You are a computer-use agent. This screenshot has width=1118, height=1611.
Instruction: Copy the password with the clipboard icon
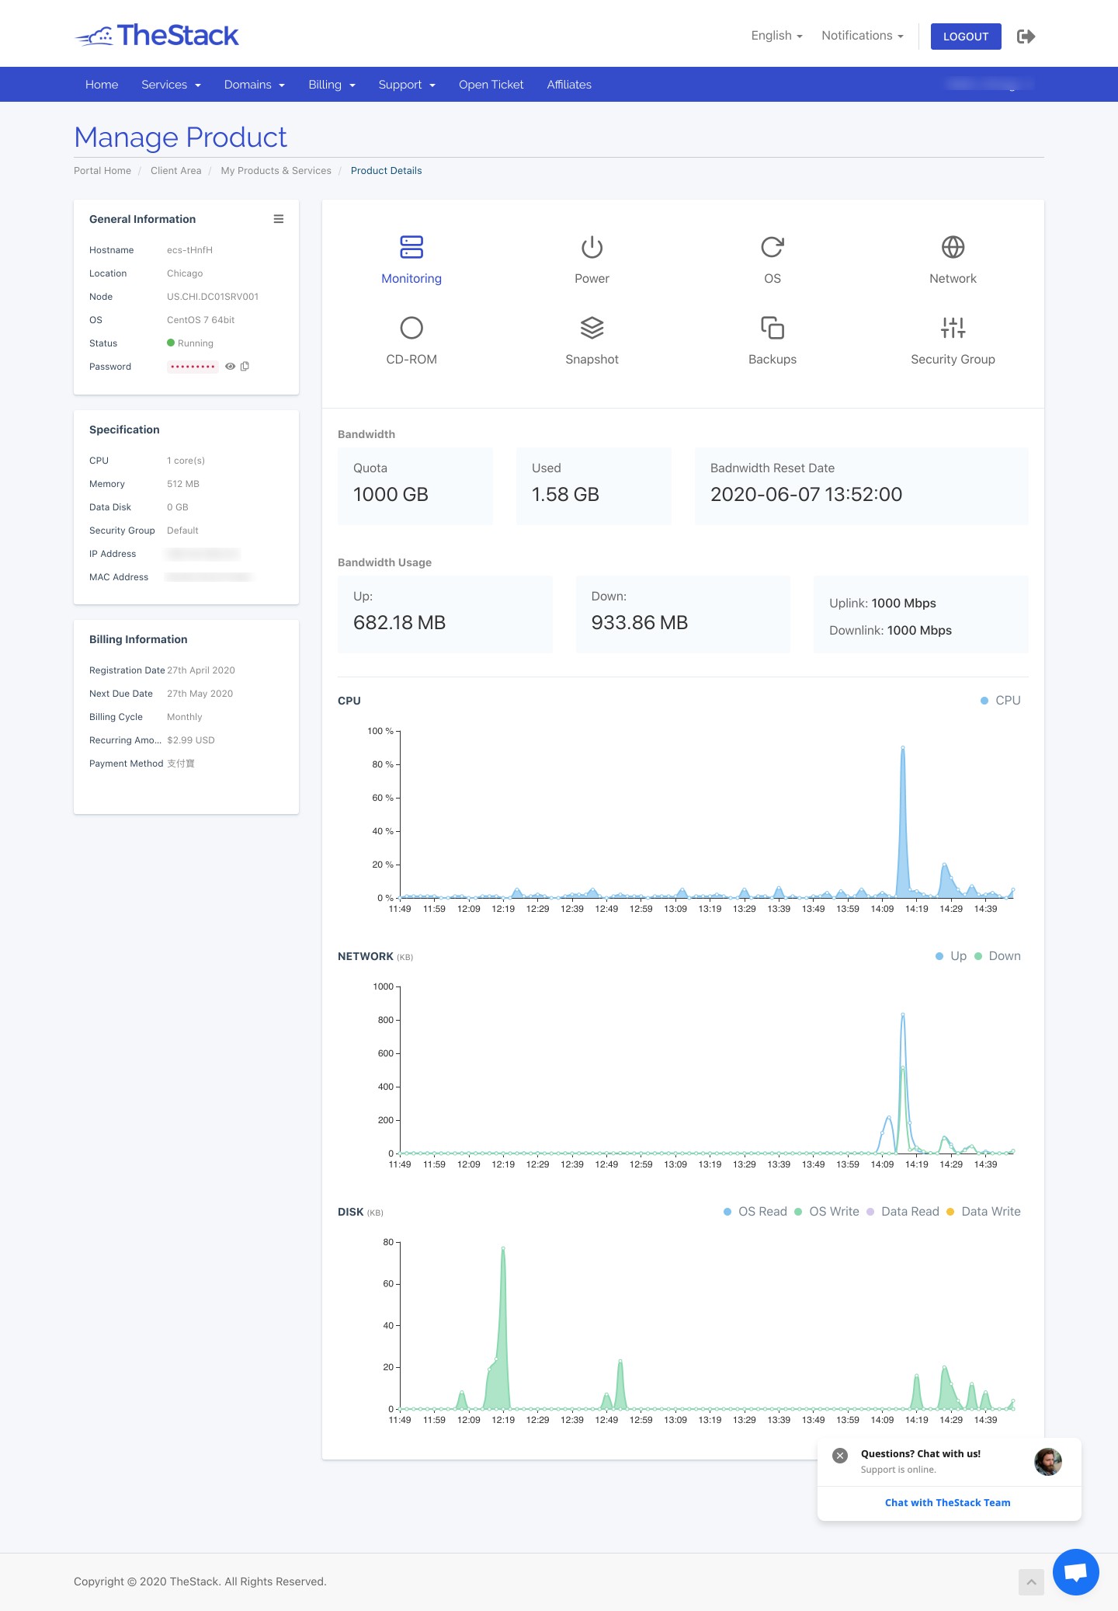coord(245,366)
